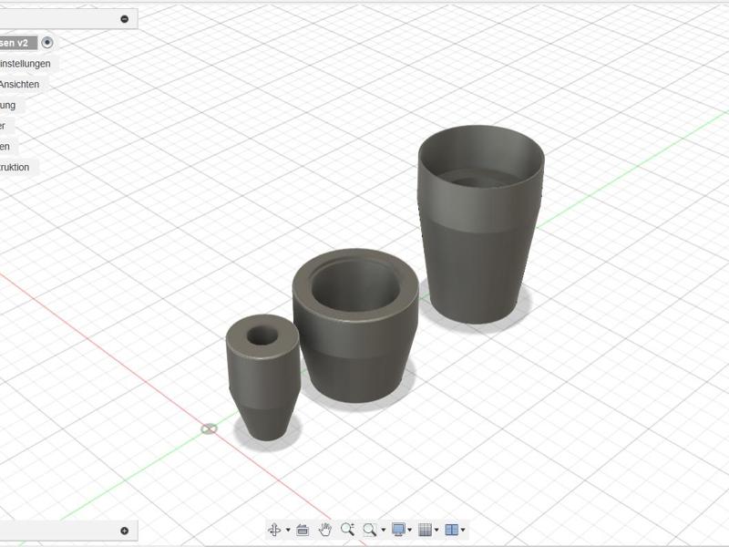Open the Orbit type dropdown arrow

tap(288, 530)
